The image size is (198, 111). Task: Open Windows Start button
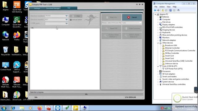(x=4, y=108)
